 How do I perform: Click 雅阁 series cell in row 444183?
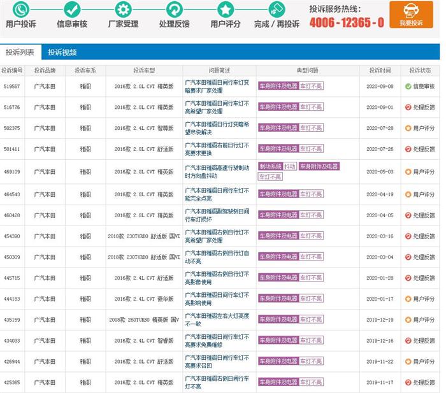click(85, 299)
